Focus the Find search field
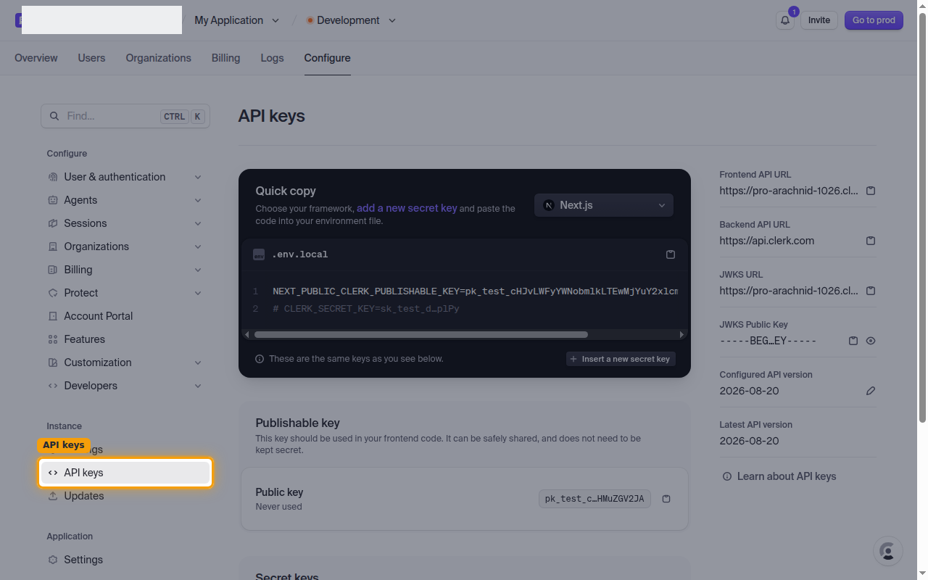 click(x=125, y=116)
